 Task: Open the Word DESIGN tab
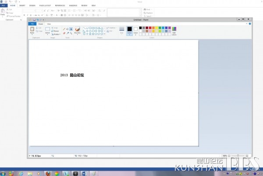point(32,6)
